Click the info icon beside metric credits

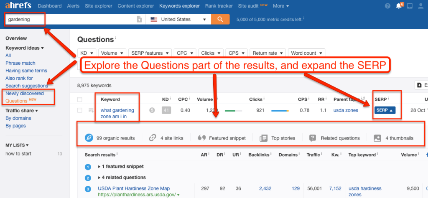(x=304, y=18)
